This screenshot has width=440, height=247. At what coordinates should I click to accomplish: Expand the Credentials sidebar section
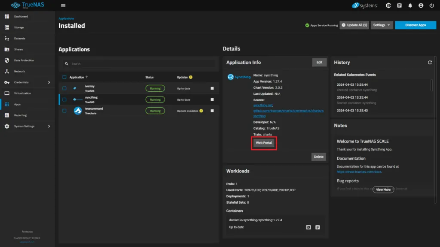pyautogui.click(x=24, y=82)
